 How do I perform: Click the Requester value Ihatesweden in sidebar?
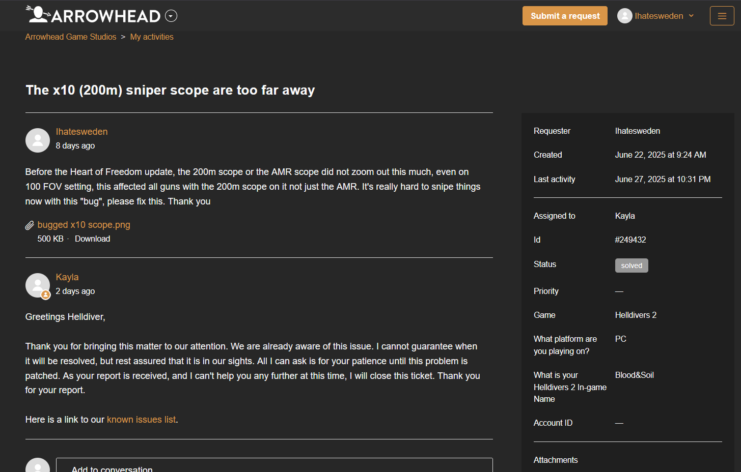click(638, 131)
